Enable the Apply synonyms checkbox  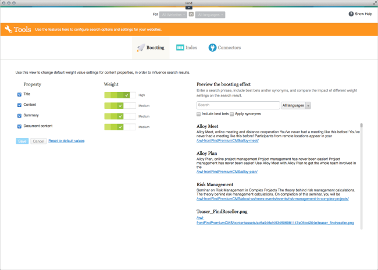(x=232, y=114)
